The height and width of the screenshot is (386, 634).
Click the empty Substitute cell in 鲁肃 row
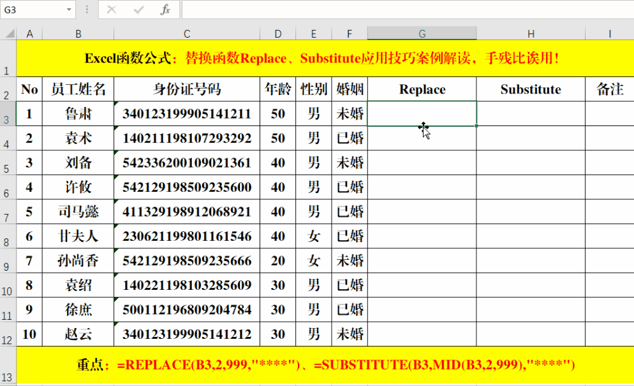[x=531, y=114]
